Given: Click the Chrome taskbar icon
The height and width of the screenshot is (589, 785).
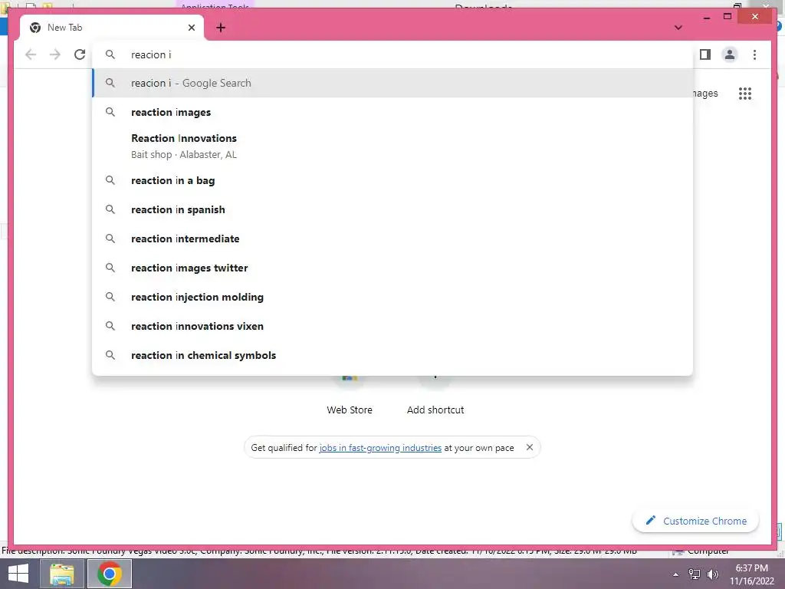Looking at the screenshot, I should [110, 574].
